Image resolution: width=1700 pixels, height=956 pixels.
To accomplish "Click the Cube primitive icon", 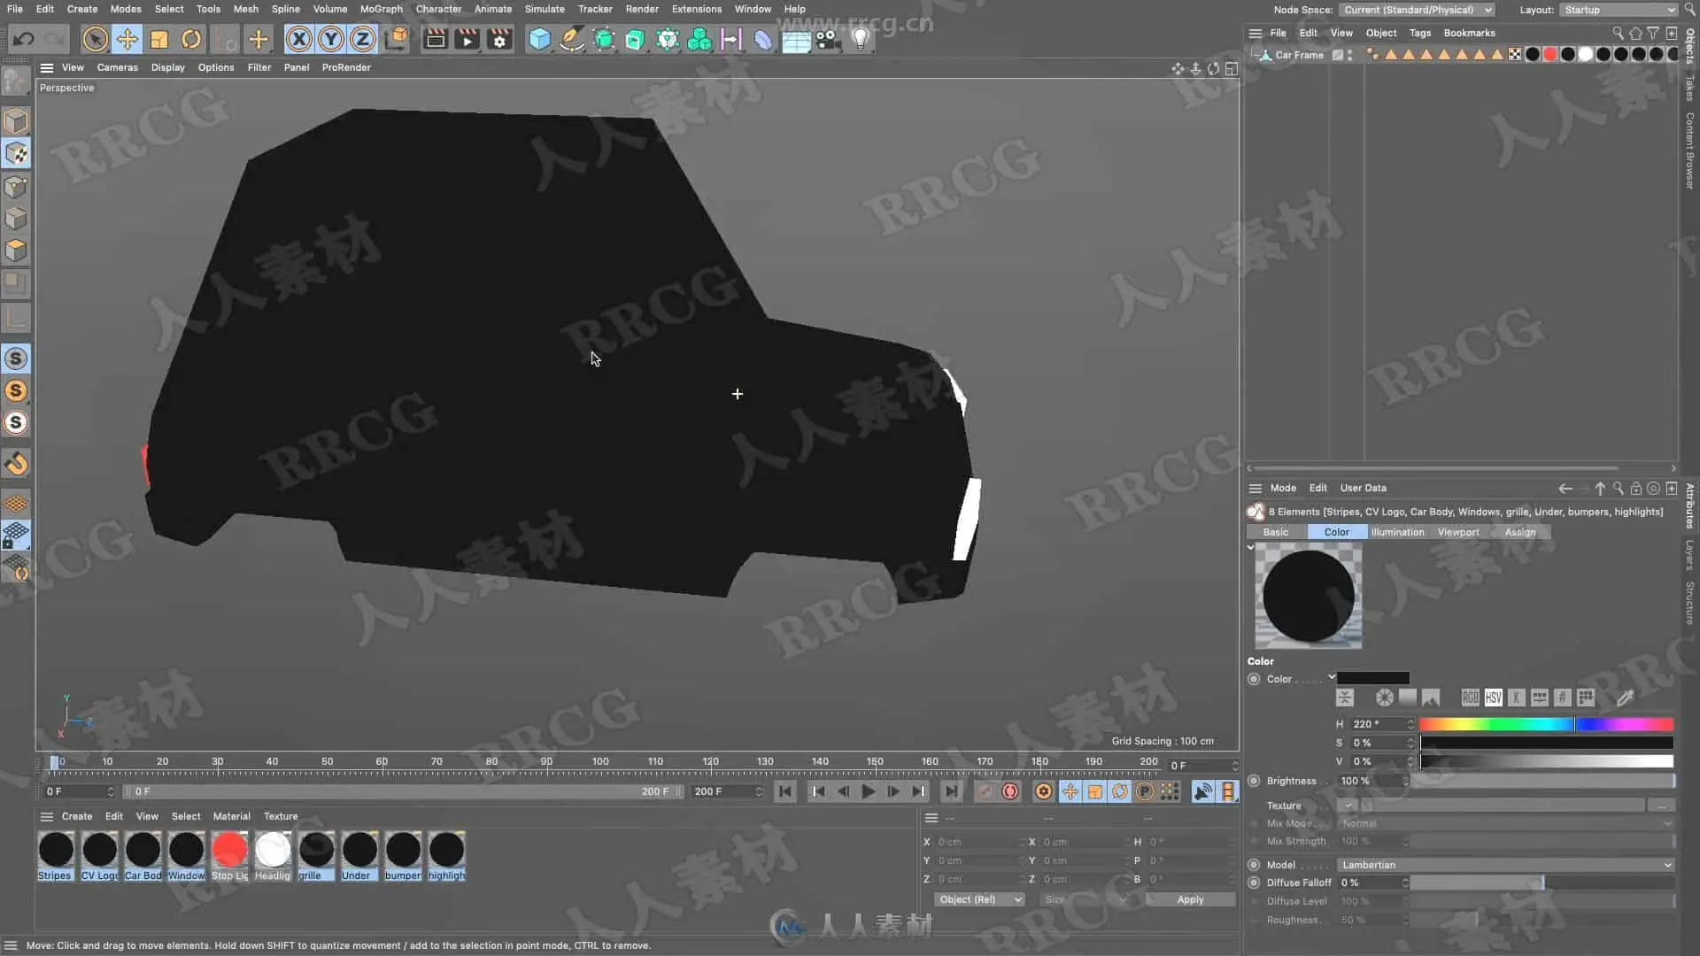I will tap(539, 39).
